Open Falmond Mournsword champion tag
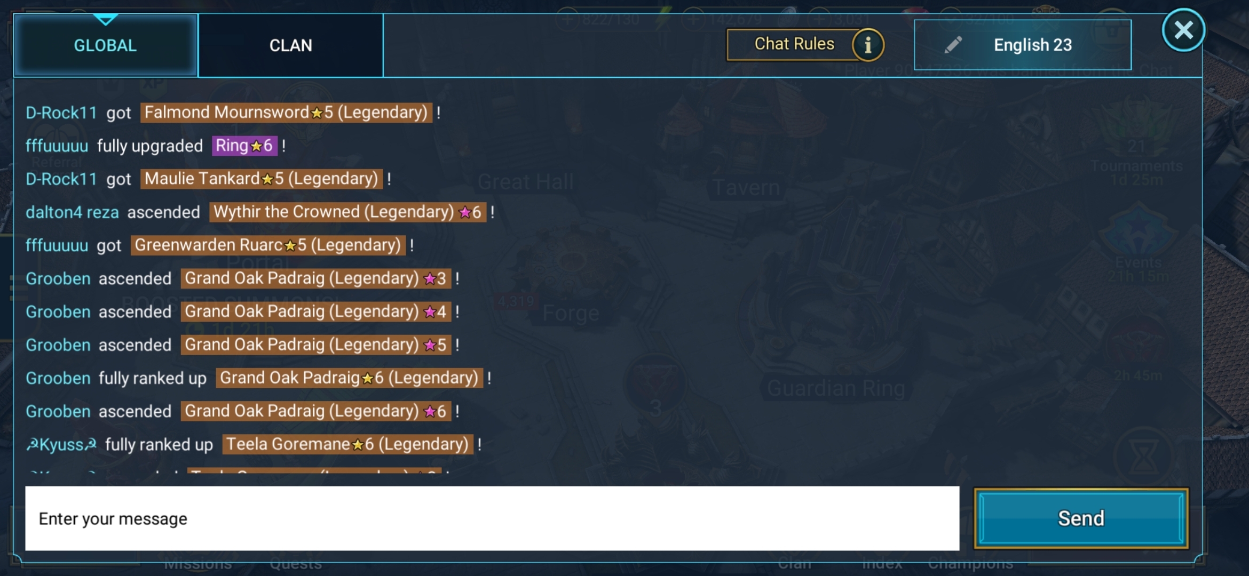1249x576 pixels. click(x=287, y=113)
